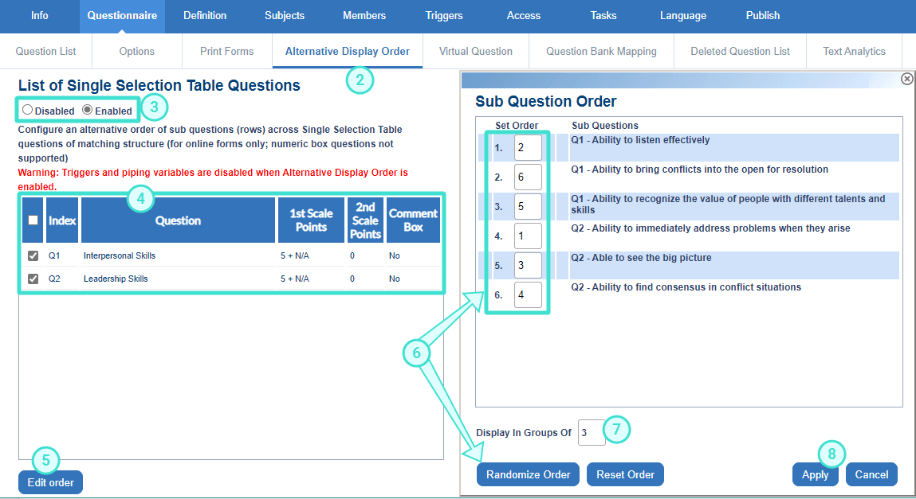This screenshot has height=499, width=916.
Task: Uncheck the Q1 Interpersonal Skills checkbox
Action: pos(33,256)
